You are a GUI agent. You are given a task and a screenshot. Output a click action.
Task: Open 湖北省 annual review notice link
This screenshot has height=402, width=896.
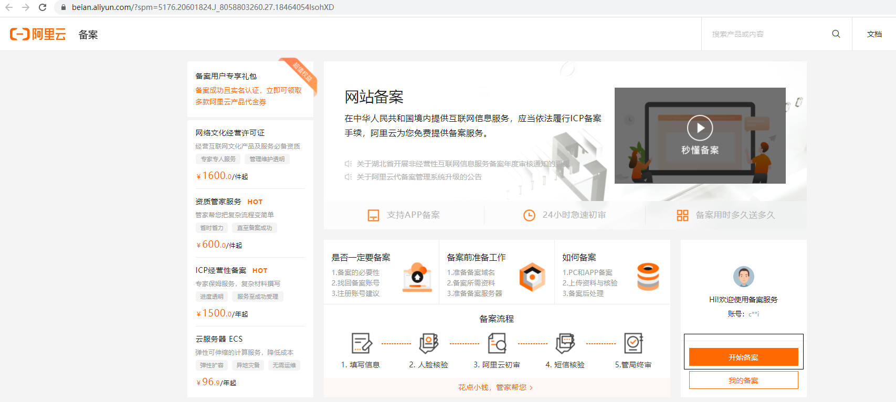(x=462, y=164)
